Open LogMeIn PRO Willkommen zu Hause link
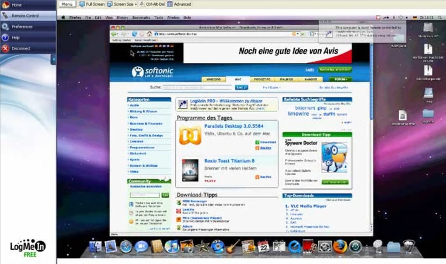The height and width of the screenshot is (264, 446). pyautogui.click(x=226, y=101)
